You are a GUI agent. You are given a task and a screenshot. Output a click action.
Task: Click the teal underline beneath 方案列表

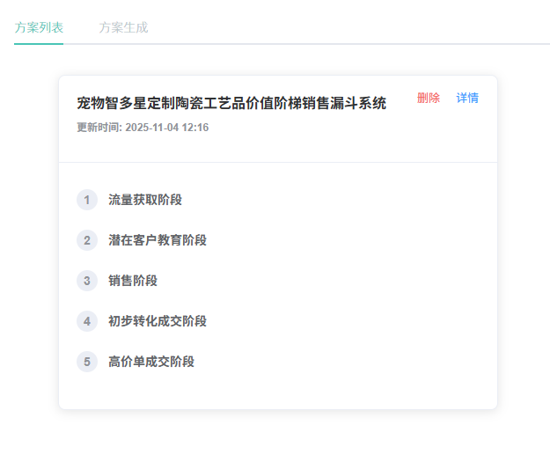click(x=39, y=43)
